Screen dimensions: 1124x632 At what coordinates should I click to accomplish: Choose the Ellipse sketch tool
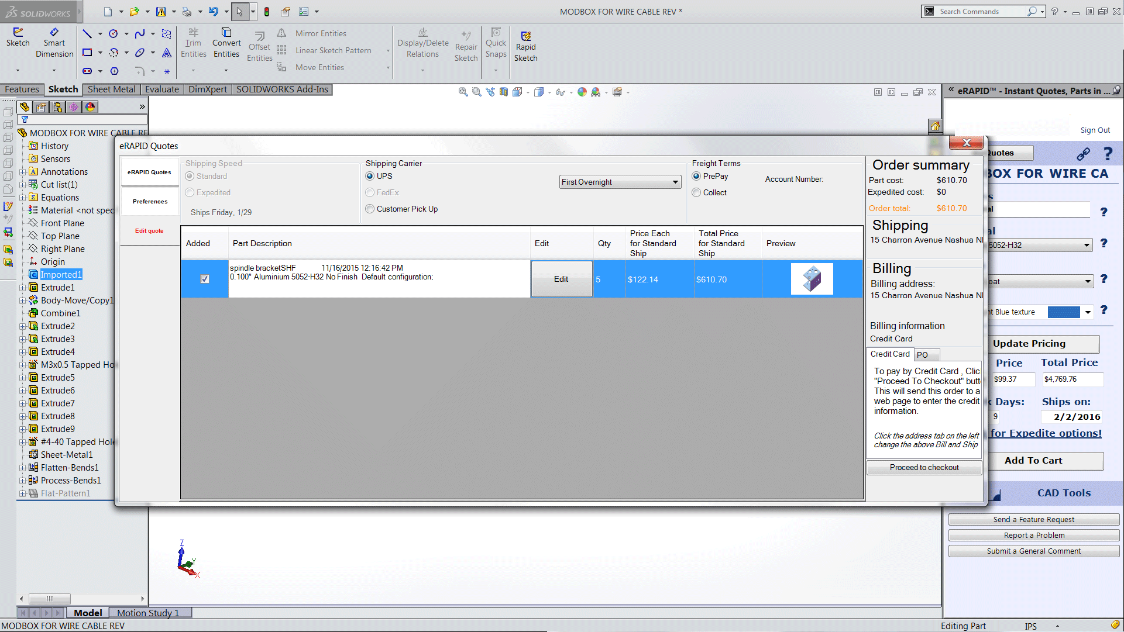(140, 53)
